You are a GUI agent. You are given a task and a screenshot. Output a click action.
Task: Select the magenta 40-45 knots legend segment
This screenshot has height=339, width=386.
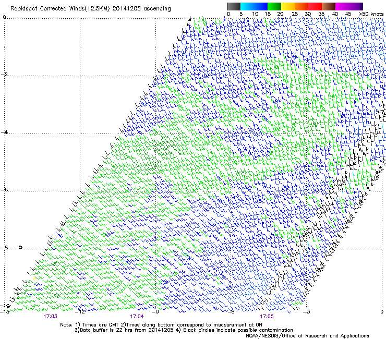point(342,6)
